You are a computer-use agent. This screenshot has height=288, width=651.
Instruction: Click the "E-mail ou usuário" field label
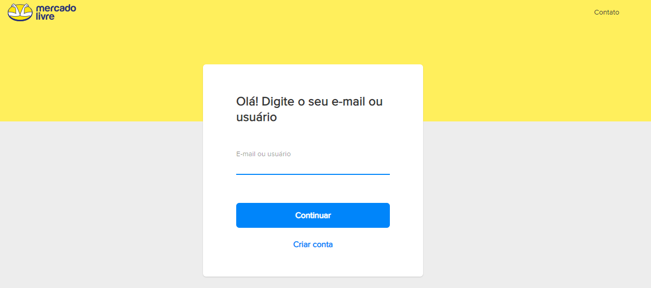click(x=263, y=154)
